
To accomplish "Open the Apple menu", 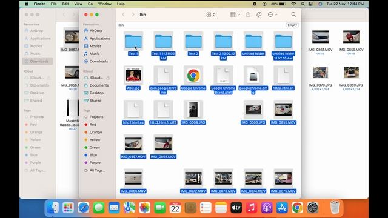I will pyautogui.click(x=27, y=4).
